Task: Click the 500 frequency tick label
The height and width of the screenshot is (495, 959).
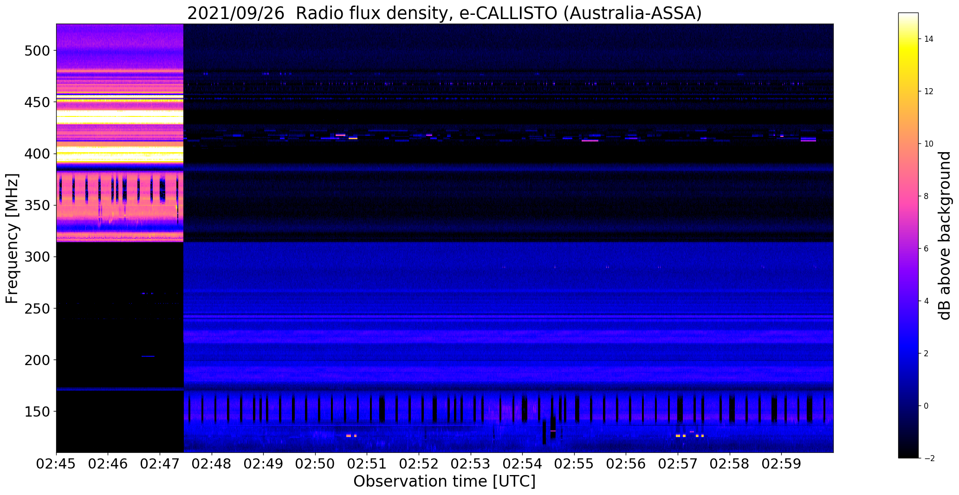Action: coord(36,51)
